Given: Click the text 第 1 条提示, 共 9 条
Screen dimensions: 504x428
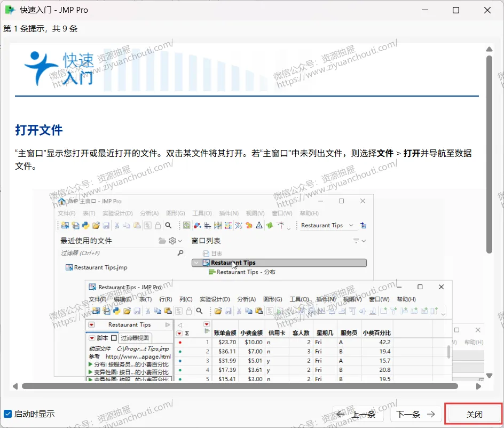Looking at the screenshot, I should (x=41, y=29).
